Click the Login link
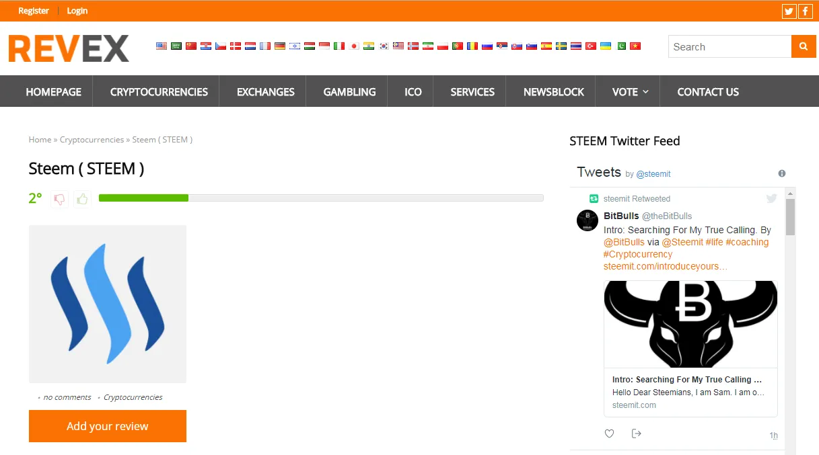The height and width of the screenshot is (455, 819). tap(77, 11)
